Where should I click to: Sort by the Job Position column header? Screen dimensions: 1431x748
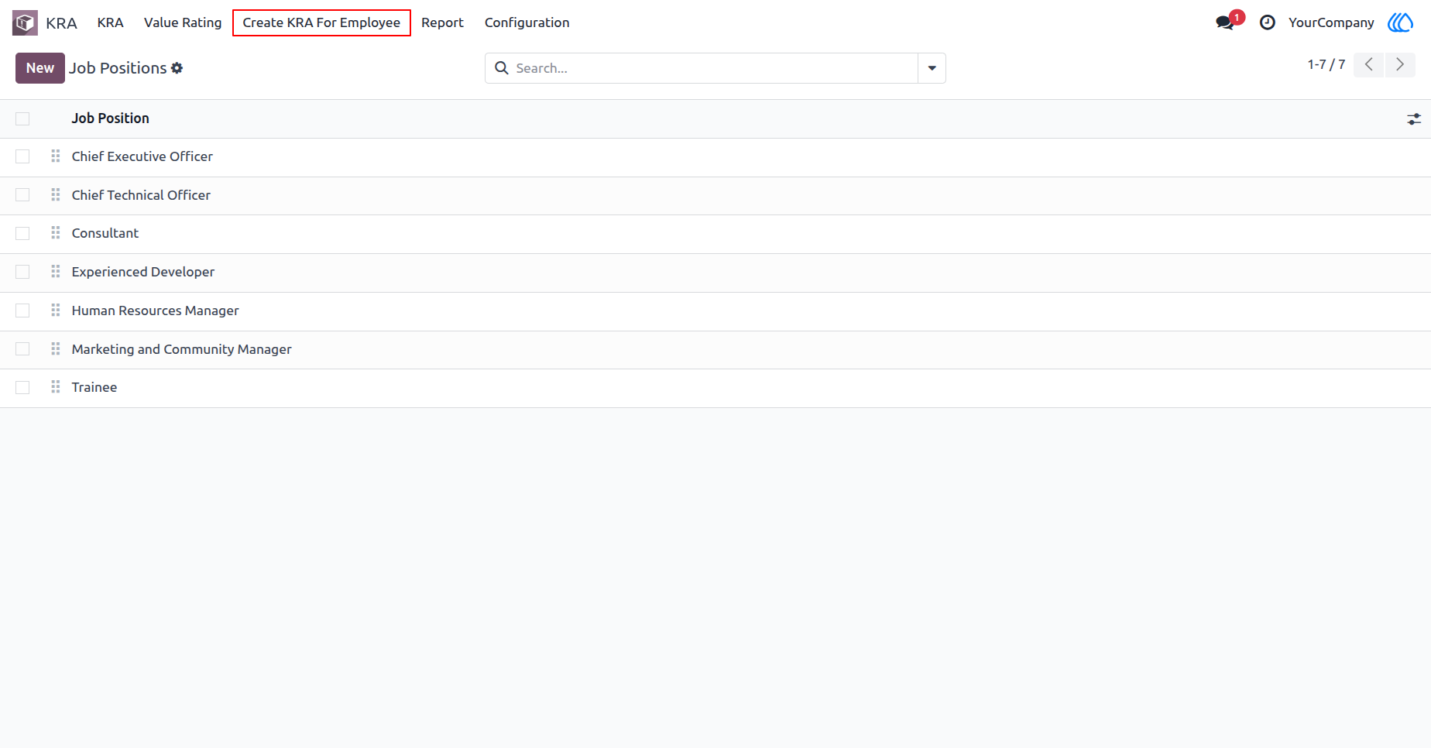click(111, 118)
